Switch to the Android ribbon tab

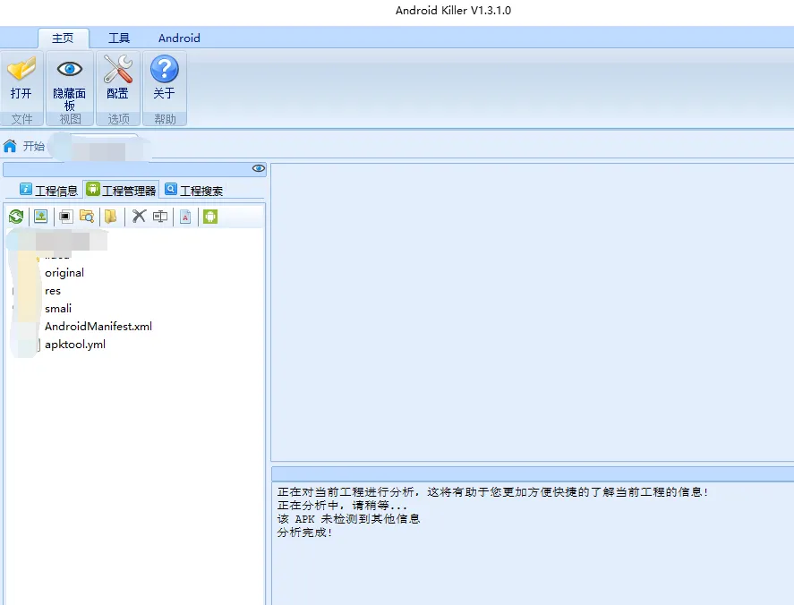(179, 38)
